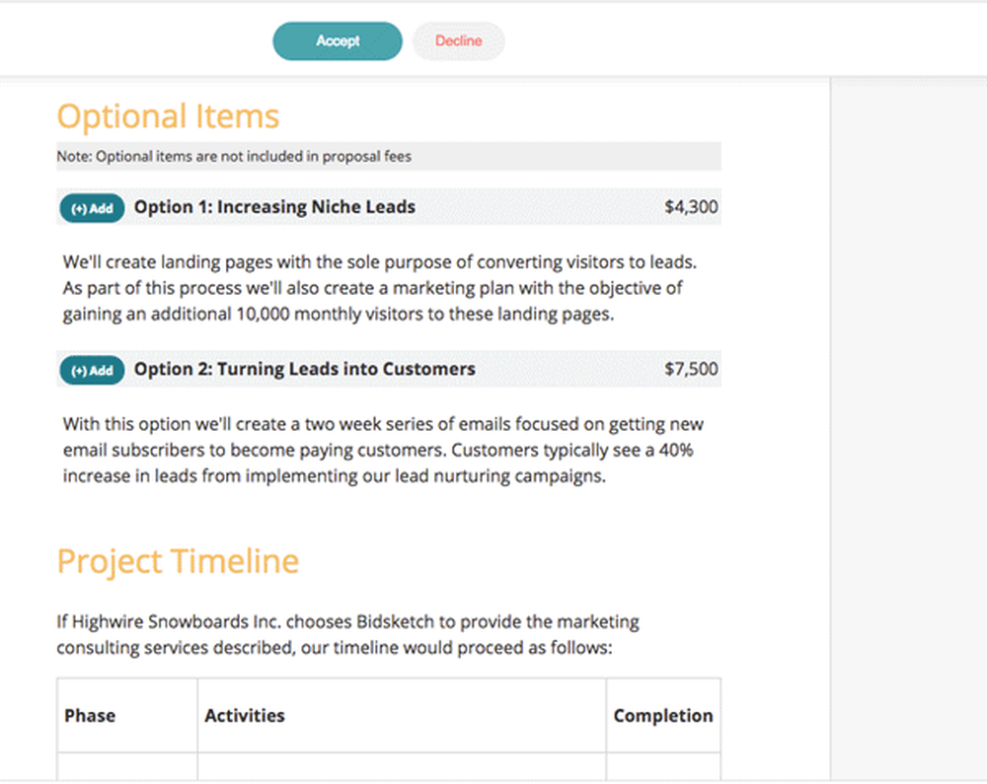This screenshot has width=987, height=784.
Task: Click the lead nurturing emails description paragraph
Action: (x=383, y=450)
